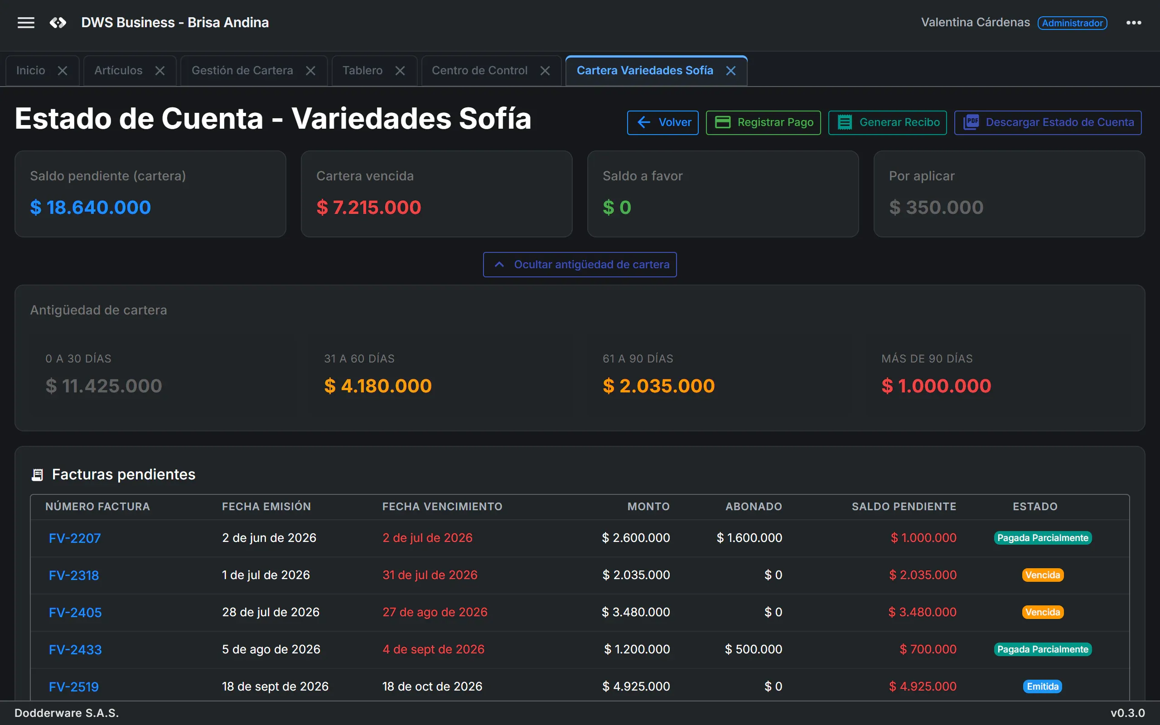Close the Artículos tab
The height and width of the screenshot is (725, 1160).
[x=160, y=71]
